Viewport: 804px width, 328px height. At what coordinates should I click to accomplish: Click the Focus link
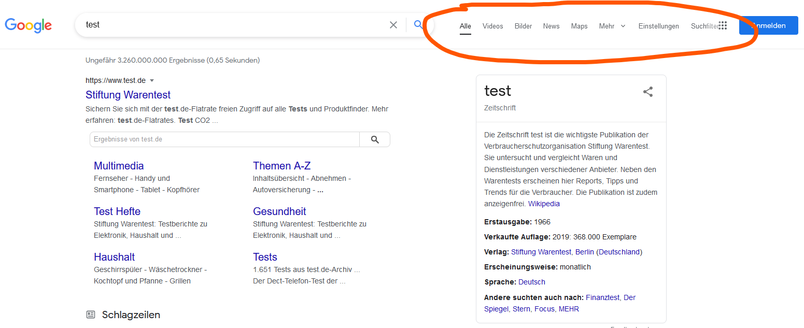pyautogui.click(x=544, y=309)
